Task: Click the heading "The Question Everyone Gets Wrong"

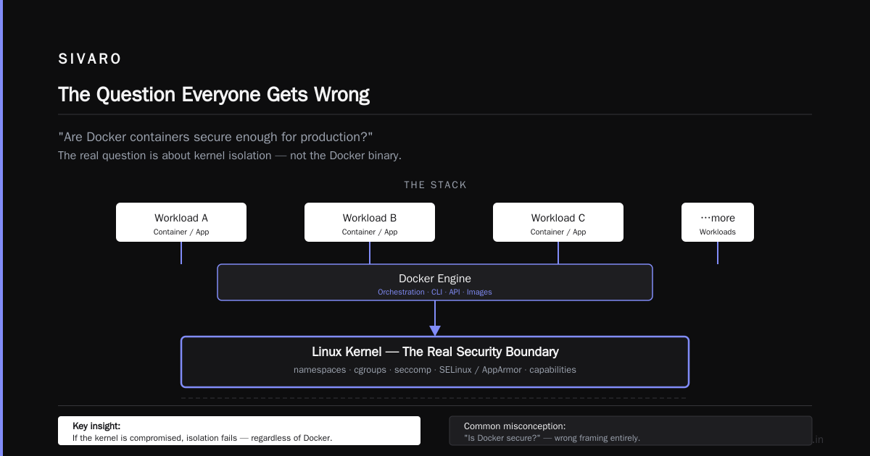Action: (214, 95)
